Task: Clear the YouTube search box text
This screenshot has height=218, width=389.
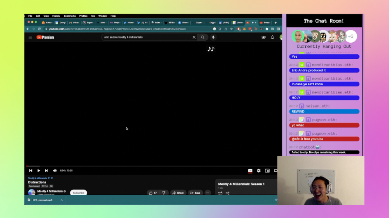Action: [194, 37]
